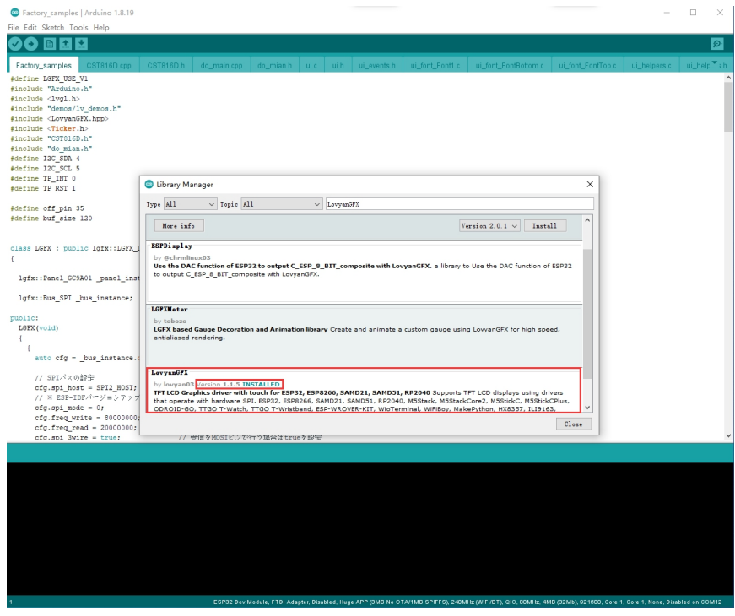Switch to the CST816D.cpp tab
The height and width of the screenshot is (616, 735).
[x=110, y=65]
